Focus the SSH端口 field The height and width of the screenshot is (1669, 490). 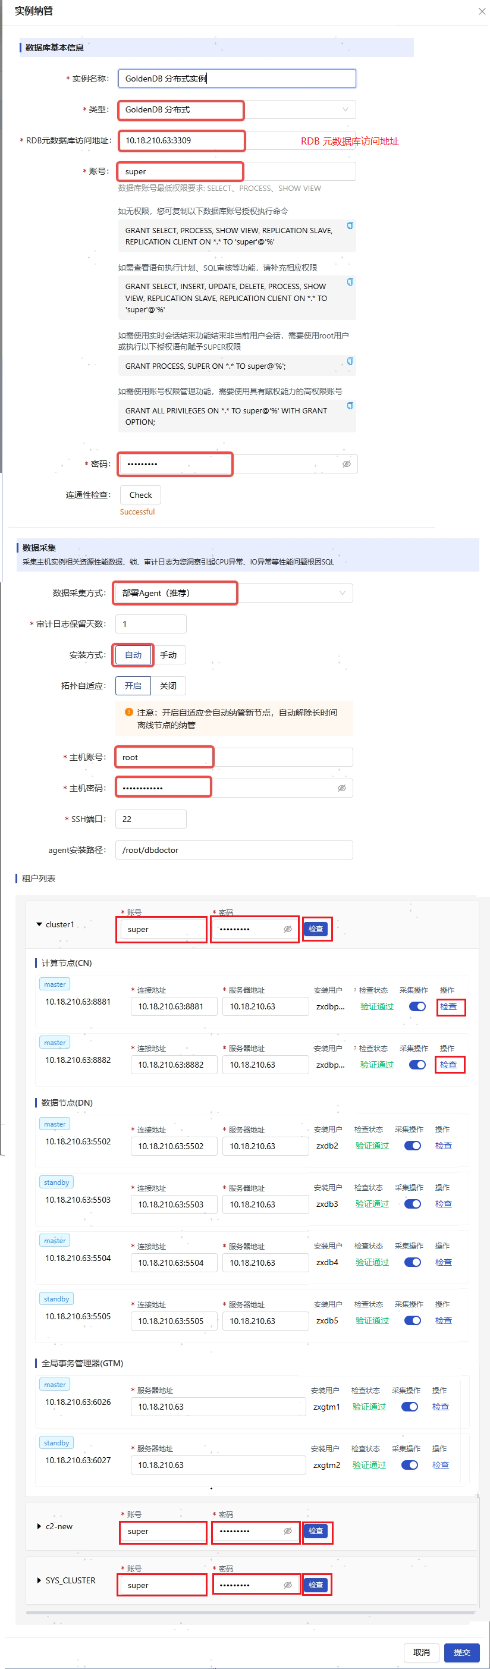point(151,819)
